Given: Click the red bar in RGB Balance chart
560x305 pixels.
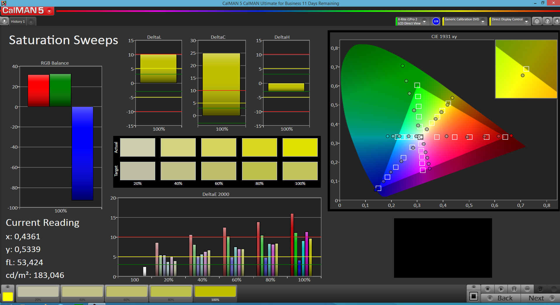Looking at the screenshot, I should tap(38, 91).
